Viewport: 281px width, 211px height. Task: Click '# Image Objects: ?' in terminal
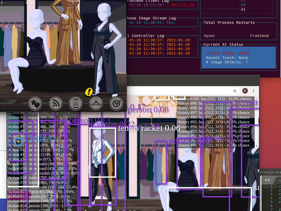coord(227,62)
